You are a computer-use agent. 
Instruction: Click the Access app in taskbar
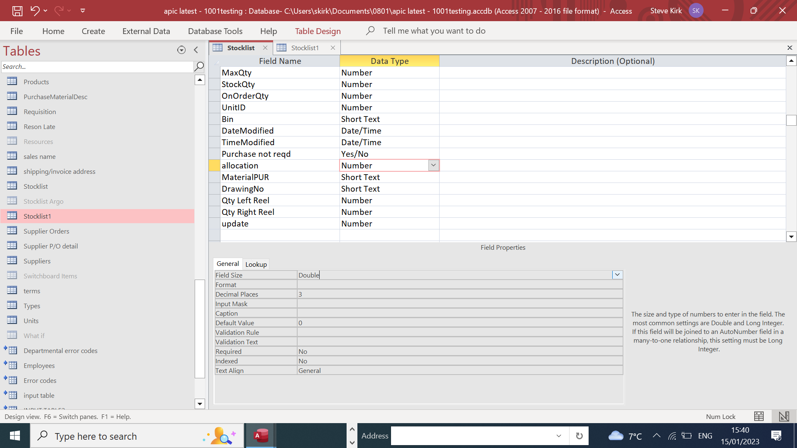tap(261, 436)
